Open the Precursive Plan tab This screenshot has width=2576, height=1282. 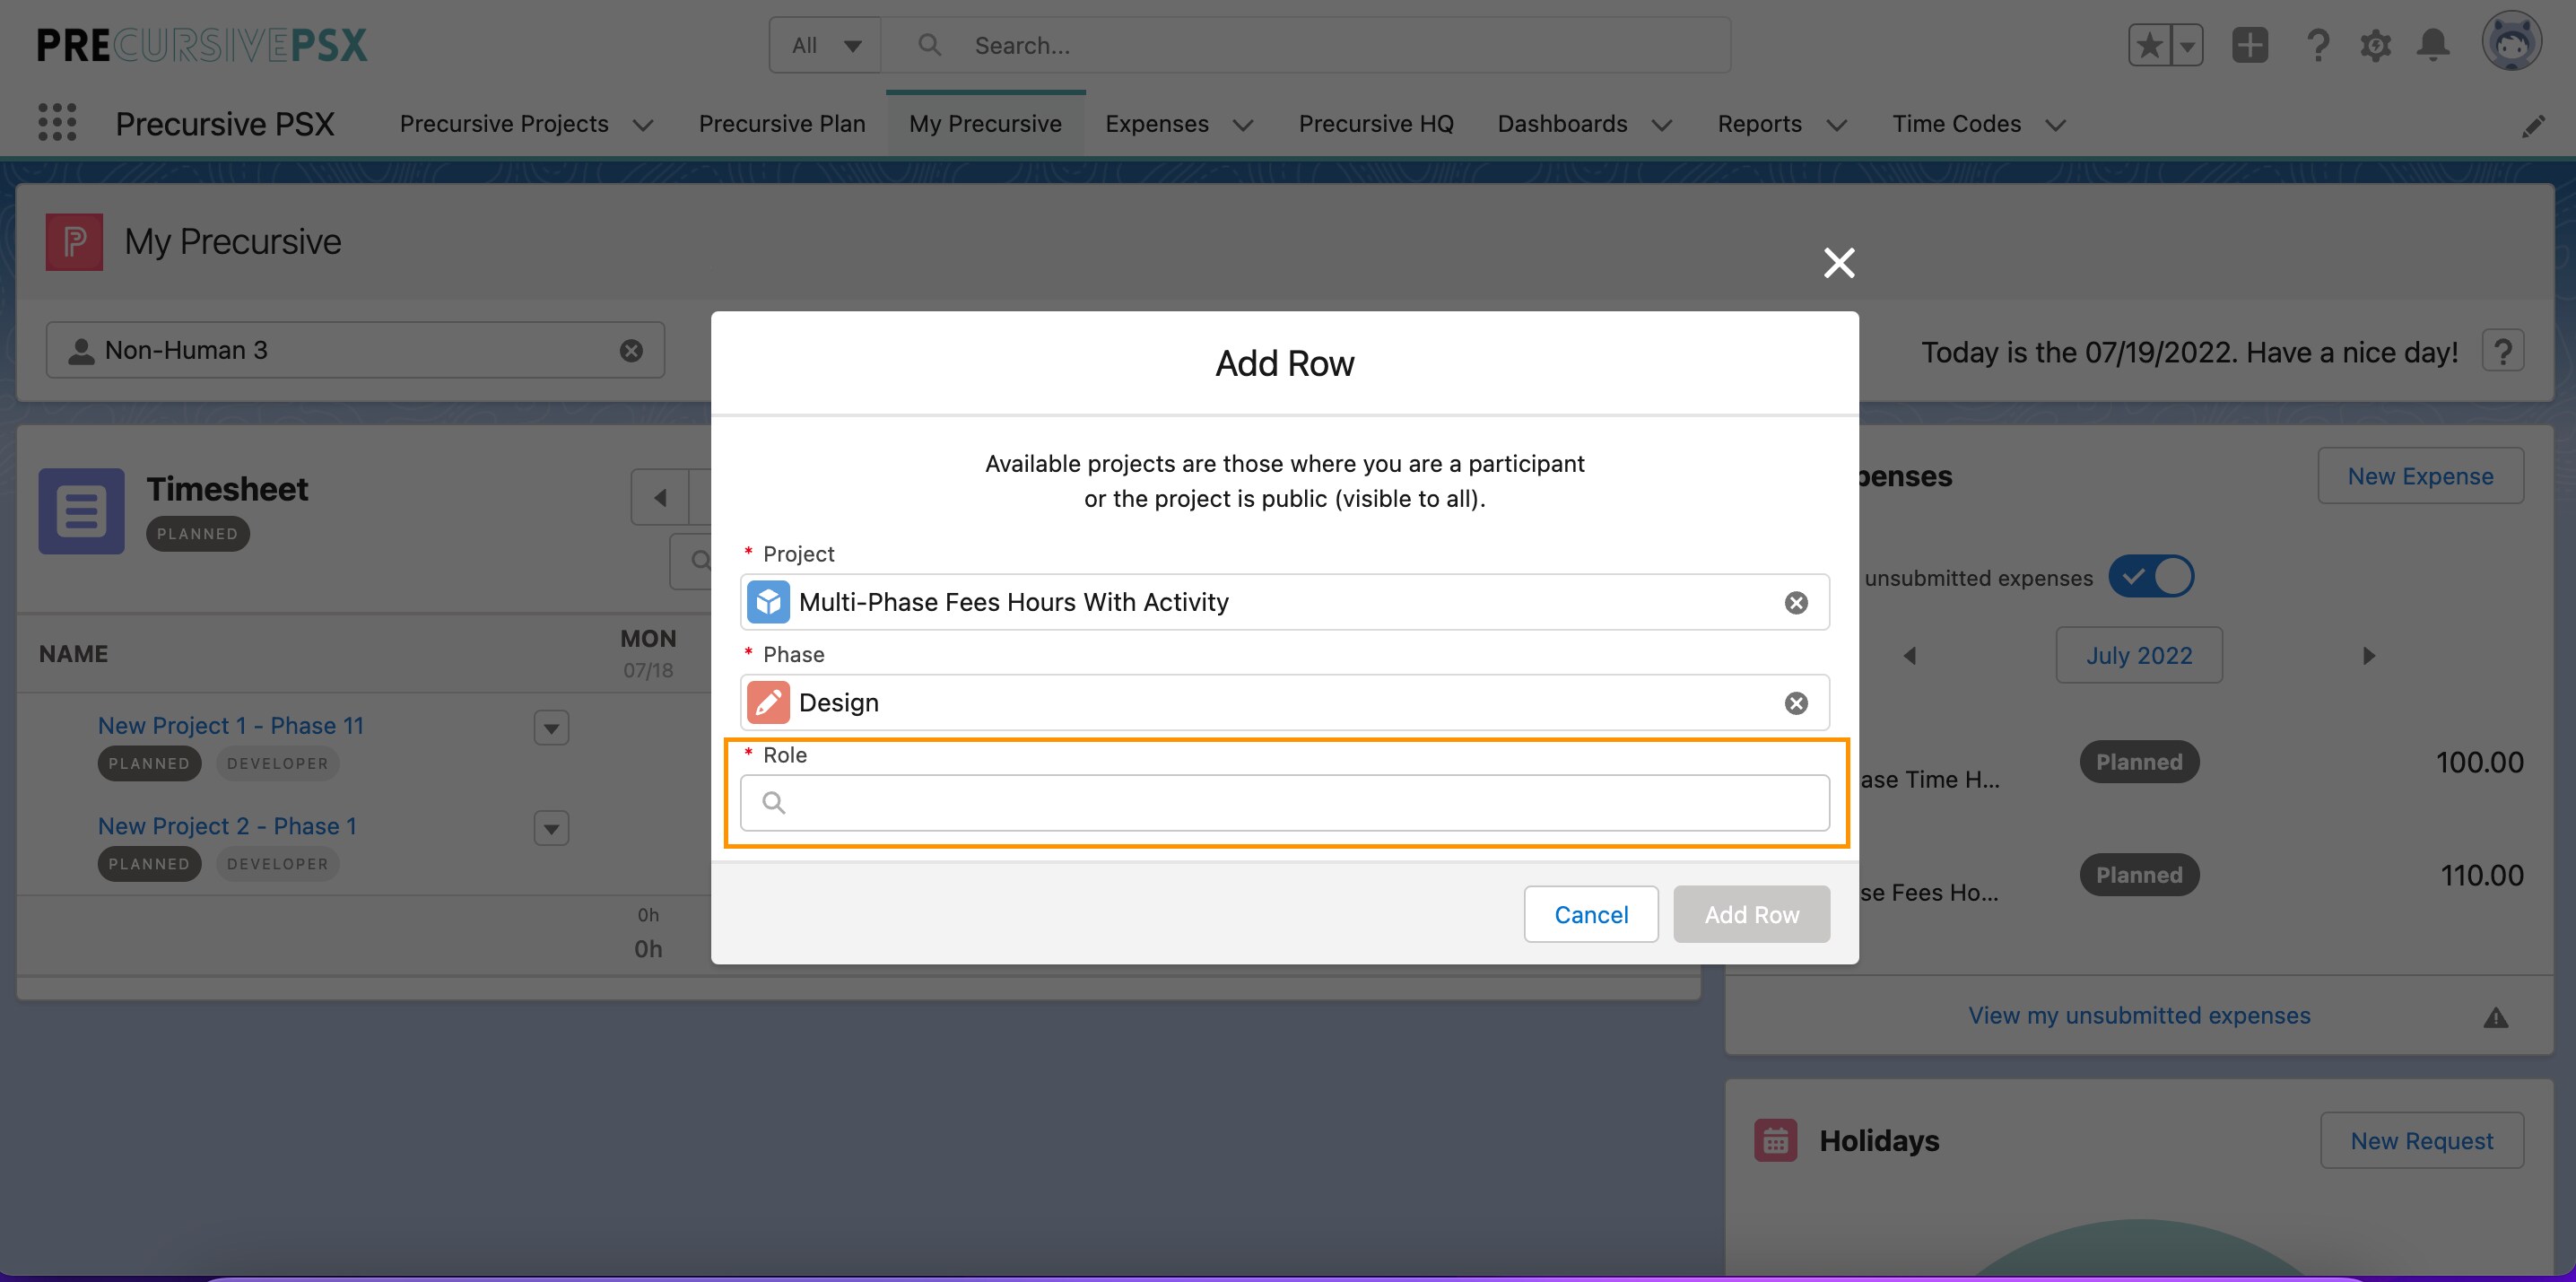coord(782,124)
